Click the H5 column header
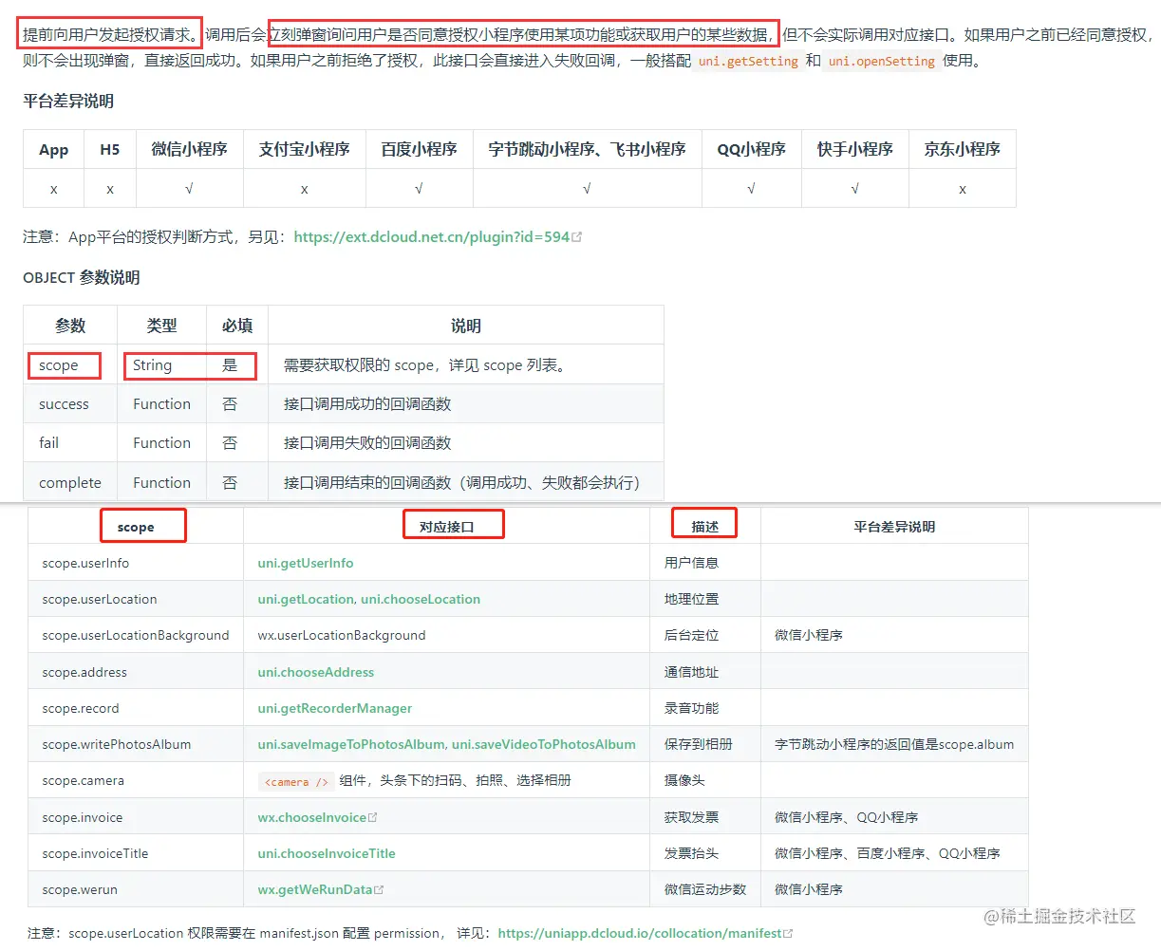Image resolution: width=1161 pixels, height=951 pixels. point(110,150)
